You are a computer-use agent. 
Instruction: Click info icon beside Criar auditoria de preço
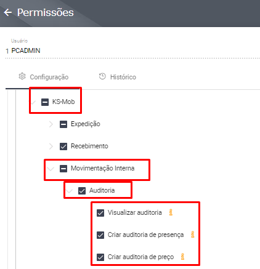pyautogui.click(x=182, y=257)
